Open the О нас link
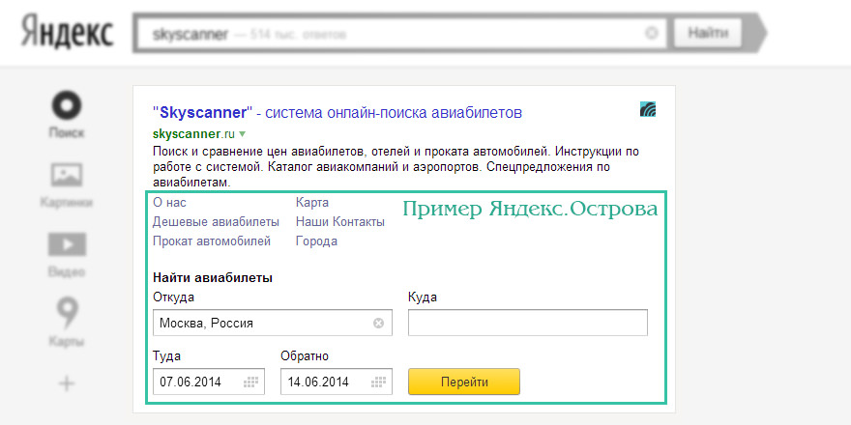The image size is (851, 425). 169,203
